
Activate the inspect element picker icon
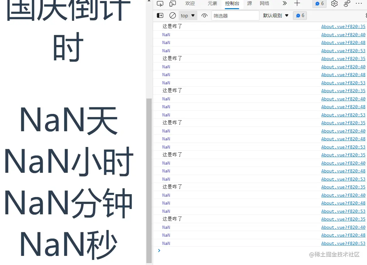pos(160,3)
